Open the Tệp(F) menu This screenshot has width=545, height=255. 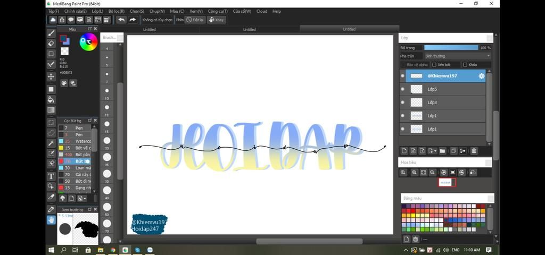[54, 12]
